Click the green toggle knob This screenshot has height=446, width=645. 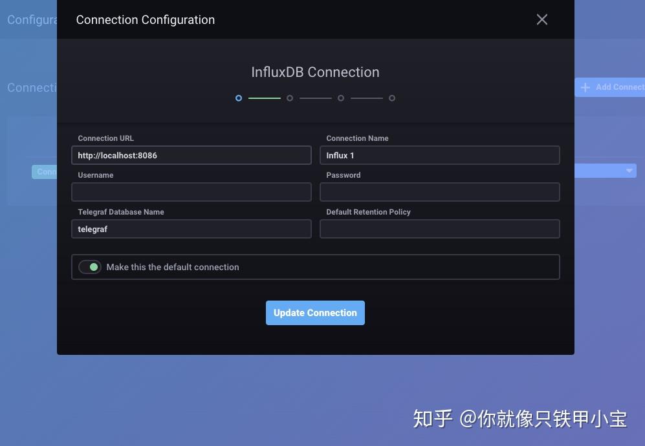click(95, 266)
